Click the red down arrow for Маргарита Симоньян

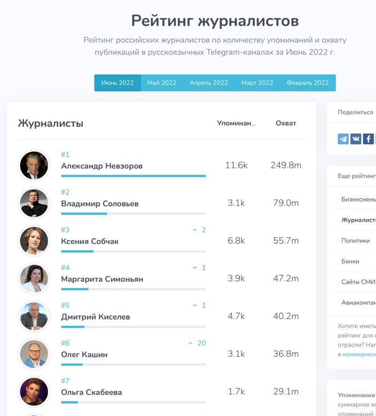pos(195,268)
